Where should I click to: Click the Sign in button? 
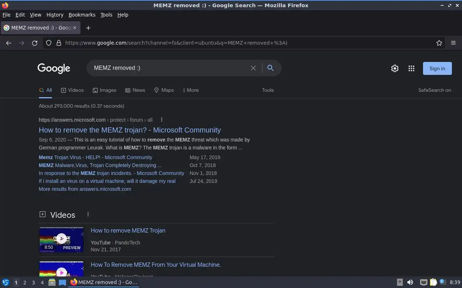click(x=437, y=68)
